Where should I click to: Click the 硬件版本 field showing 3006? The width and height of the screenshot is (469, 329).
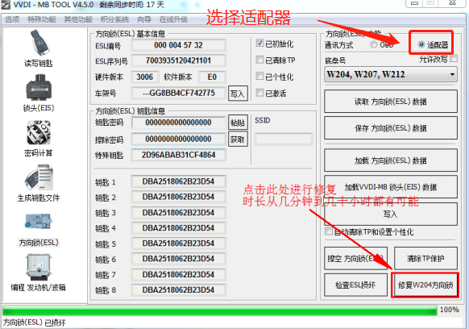[x=145, y=77]
